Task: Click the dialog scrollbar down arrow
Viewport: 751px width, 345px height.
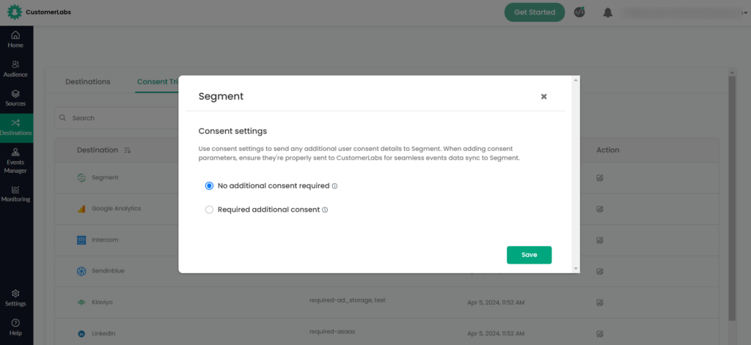Action: [576, 269]
